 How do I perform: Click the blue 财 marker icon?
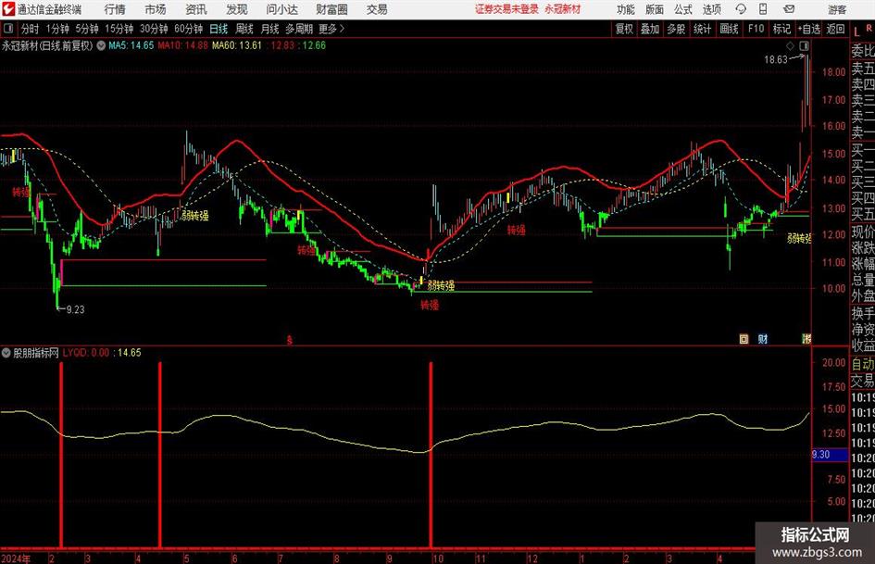pyautogui.click(x=763, y=339)
